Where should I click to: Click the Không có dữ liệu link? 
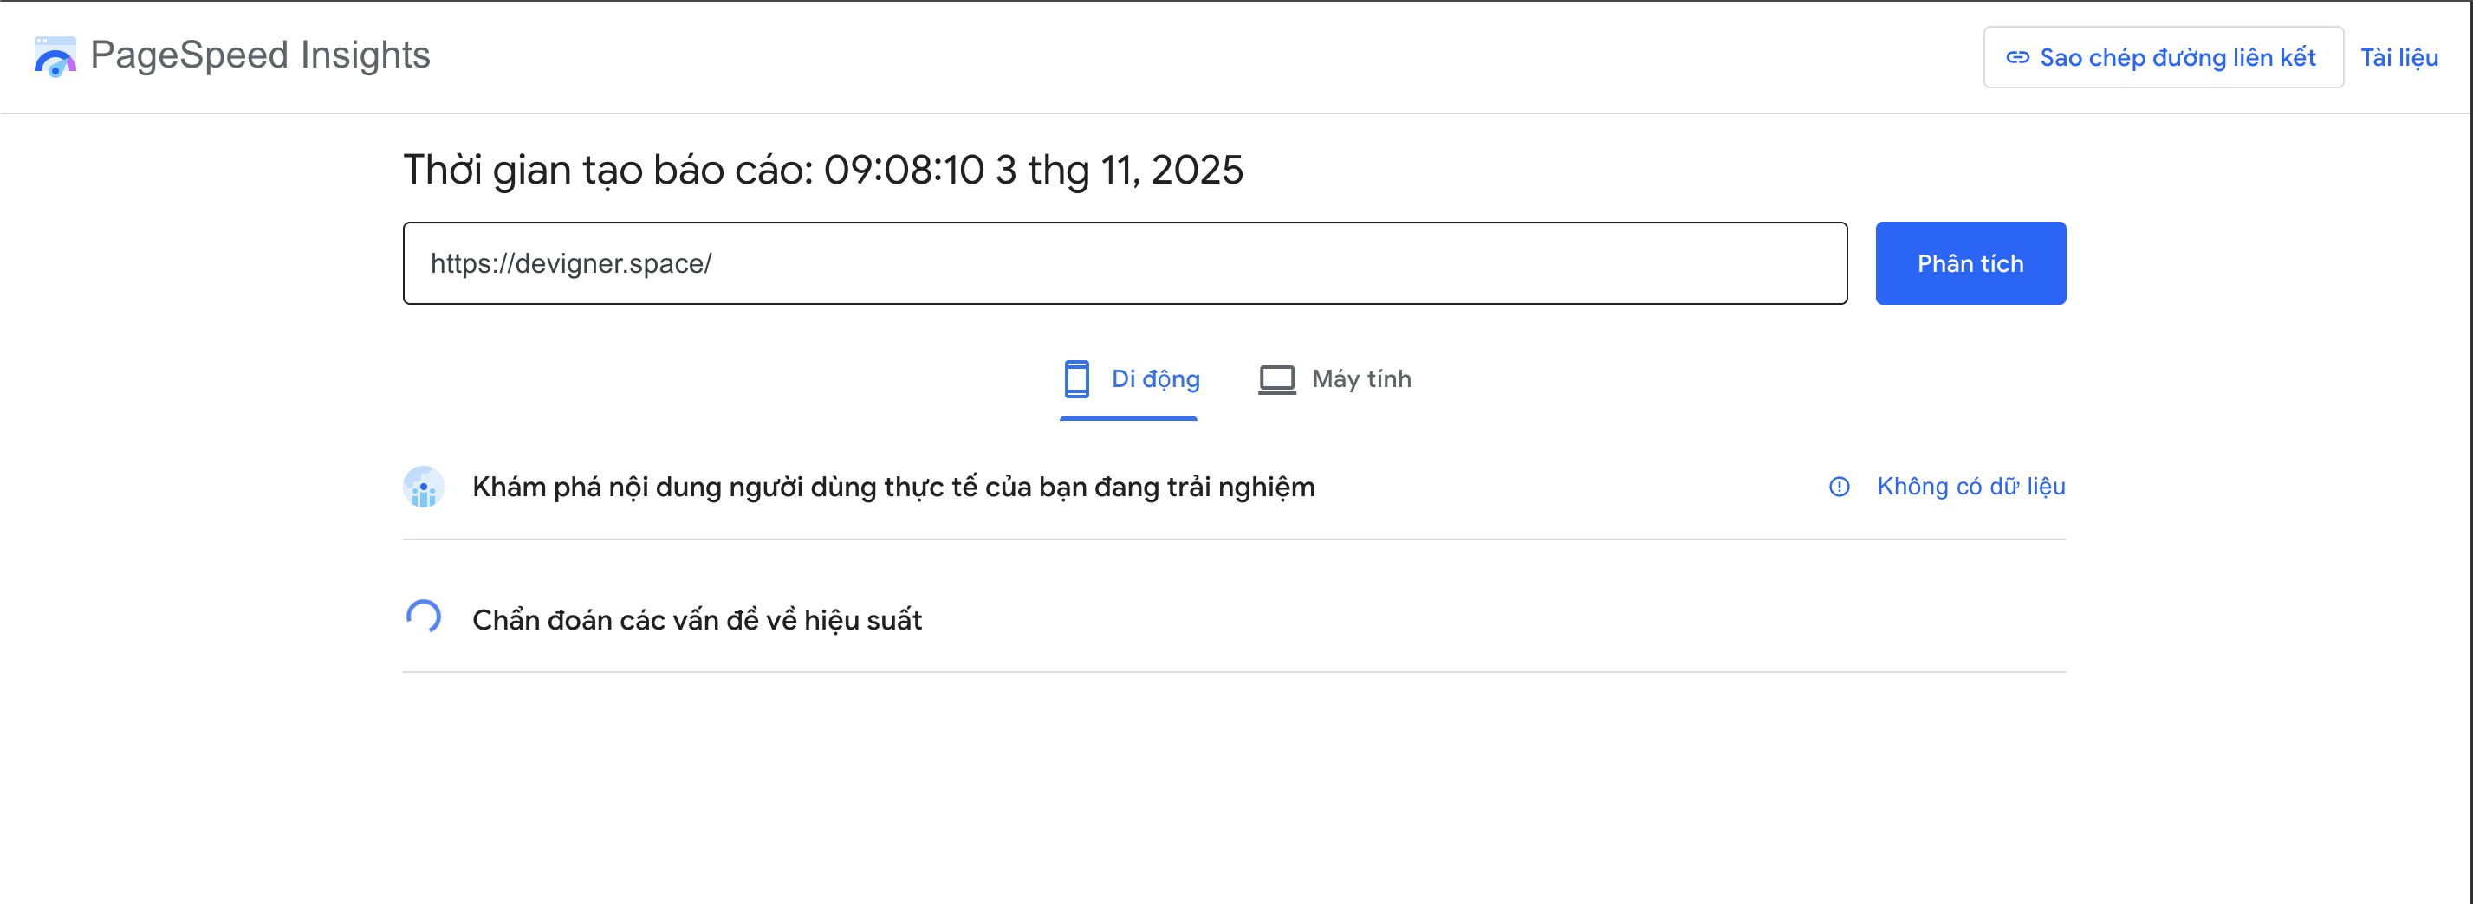click(1970, 487)
